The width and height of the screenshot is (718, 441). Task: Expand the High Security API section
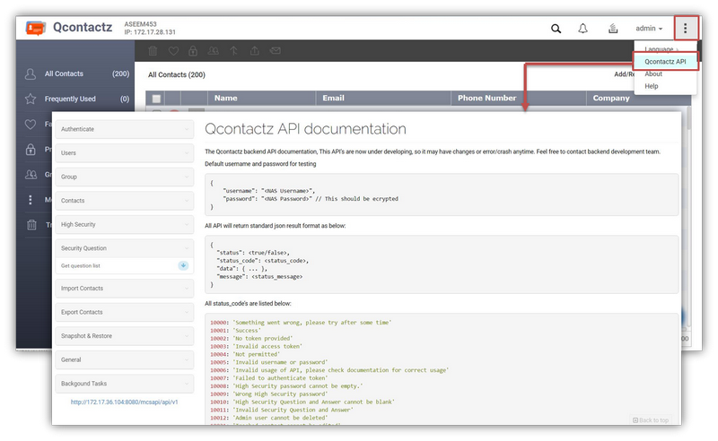[125, 224]
